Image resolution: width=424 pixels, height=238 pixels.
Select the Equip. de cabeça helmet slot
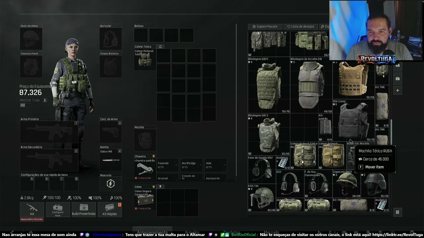point(31,39)
